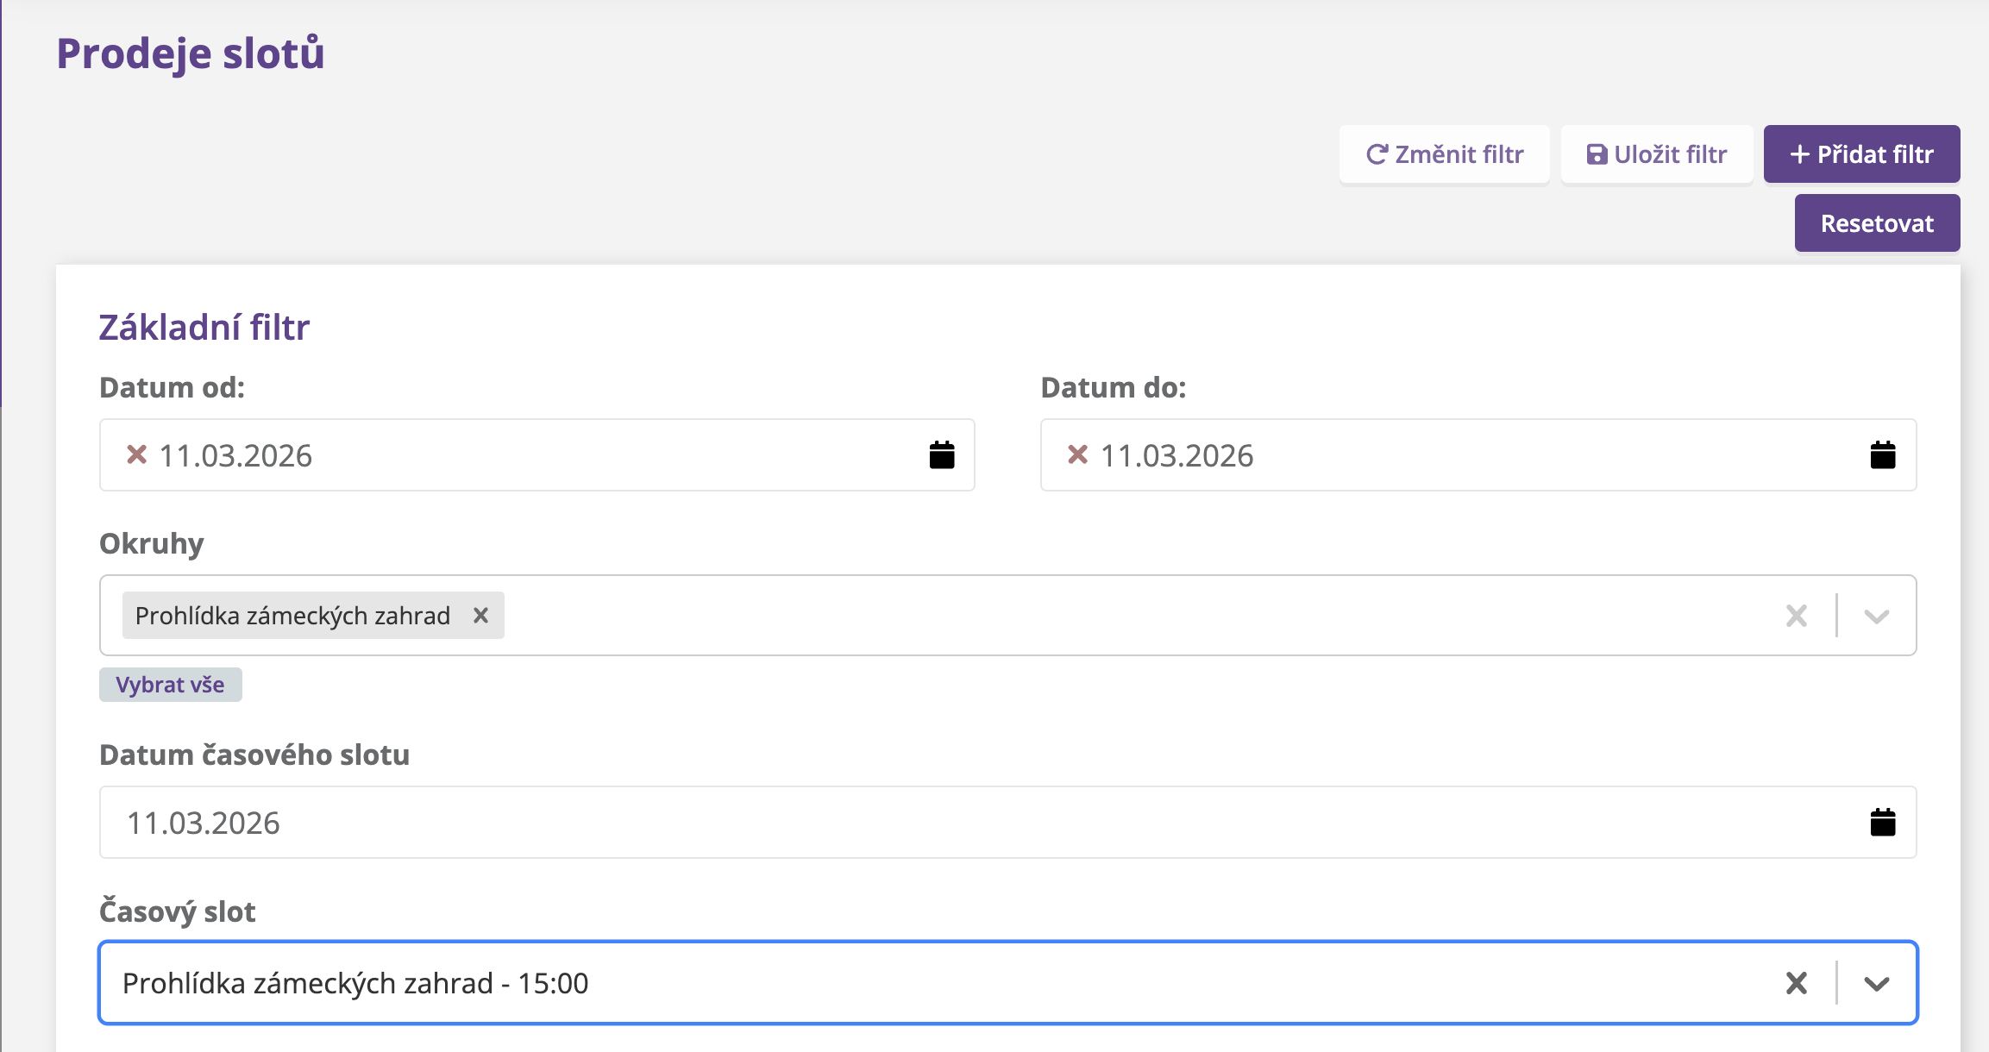Clear the Datum od date with red X
This screenshot has width=1989, height=1052.
click(x=136, y=454)
